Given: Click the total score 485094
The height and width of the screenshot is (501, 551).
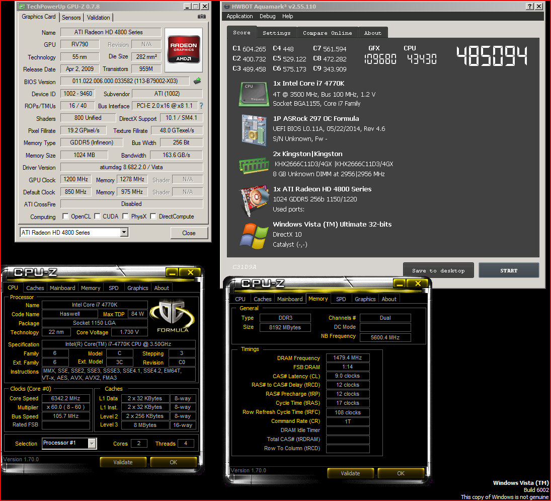Looking at the screenshot, I should coord(492,56).
